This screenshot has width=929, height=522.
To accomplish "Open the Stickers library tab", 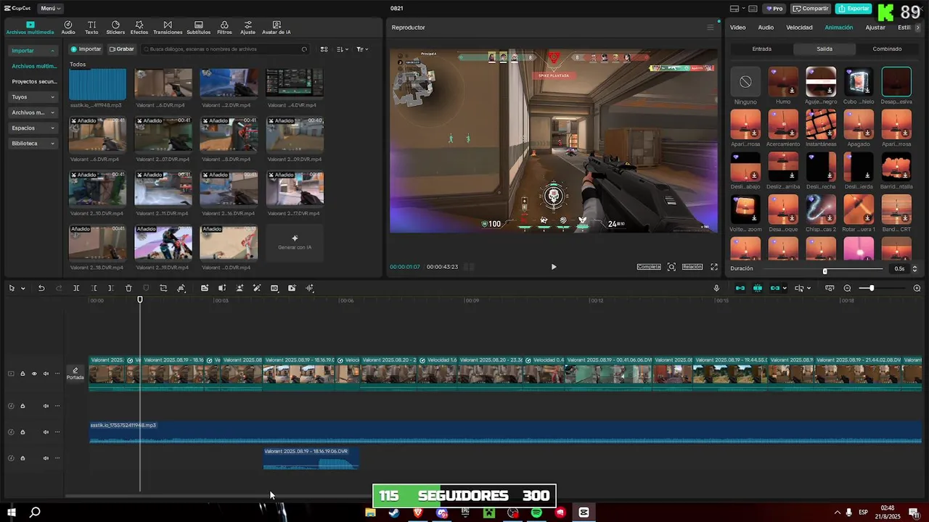I will (115, 28).
